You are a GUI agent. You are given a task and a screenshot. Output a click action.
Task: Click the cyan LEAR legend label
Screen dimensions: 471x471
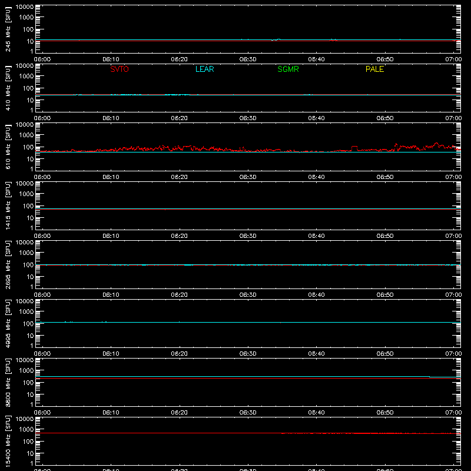(204, 69)
